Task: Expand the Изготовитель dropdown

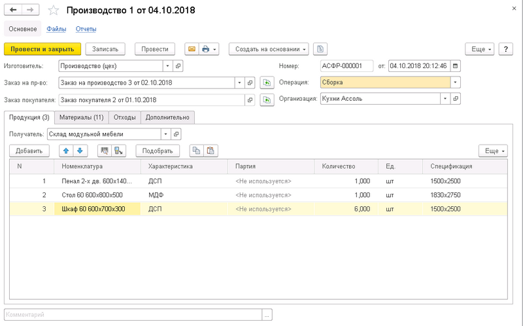Action: click(167, 66)
